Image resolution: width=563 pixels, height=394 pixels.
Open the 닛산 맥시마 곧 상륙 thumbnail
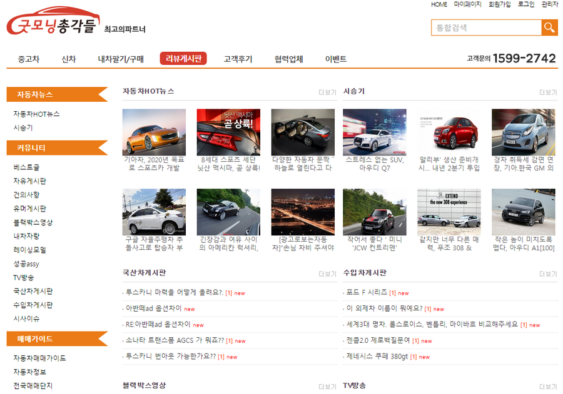pos(228,132)
